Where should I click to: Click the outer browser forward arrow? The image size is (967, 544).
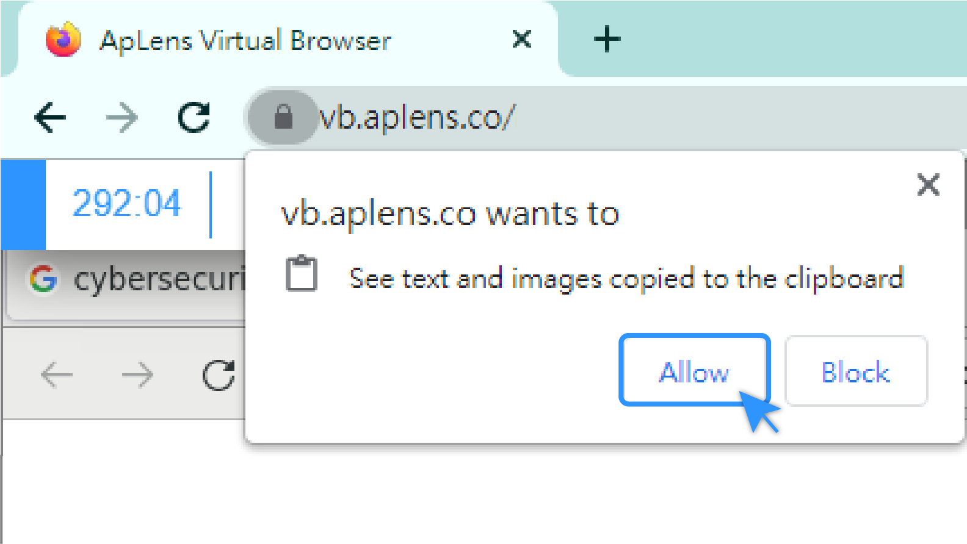[121, 117]
